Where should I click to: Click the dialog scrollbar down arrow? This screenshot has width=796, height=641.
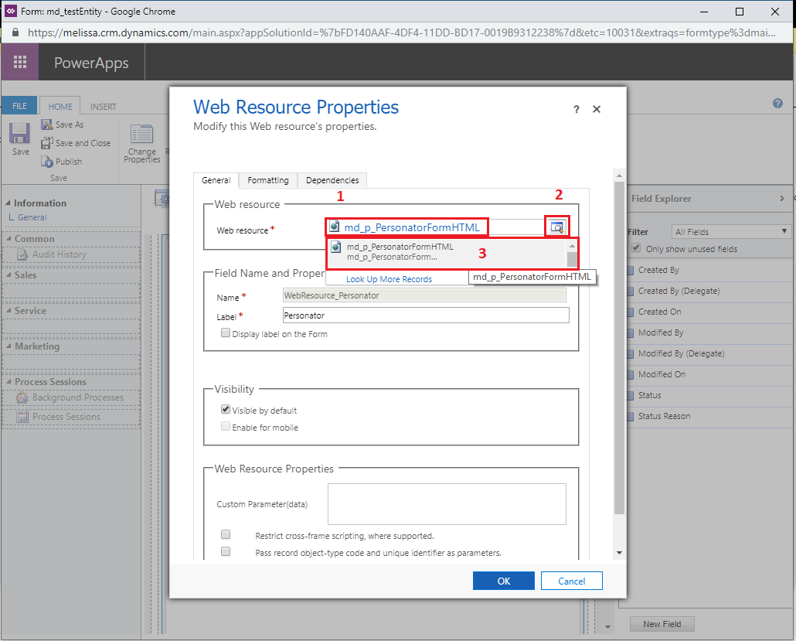click(x=619, y=553)
